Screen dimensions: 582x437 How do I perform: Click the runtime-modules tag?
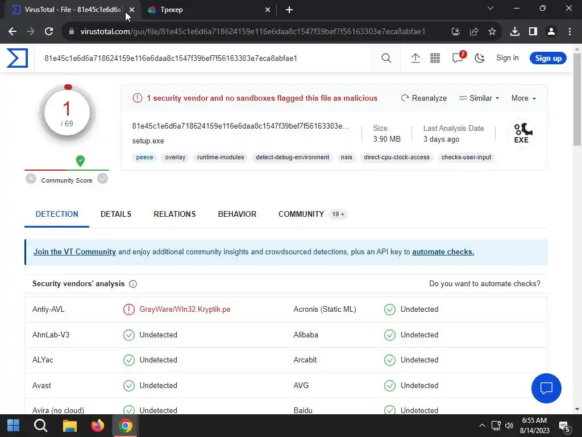click(x=221, y=157)
